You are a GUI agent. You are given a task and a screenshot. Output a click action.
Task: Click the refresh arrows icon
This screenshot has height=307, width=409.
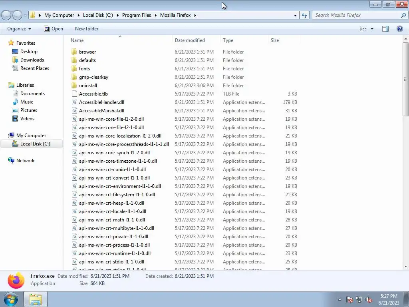304,15
